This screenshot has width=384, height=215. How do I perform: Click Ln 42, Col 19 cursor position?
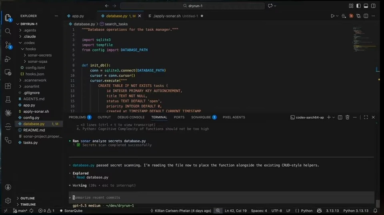[236, 211]
